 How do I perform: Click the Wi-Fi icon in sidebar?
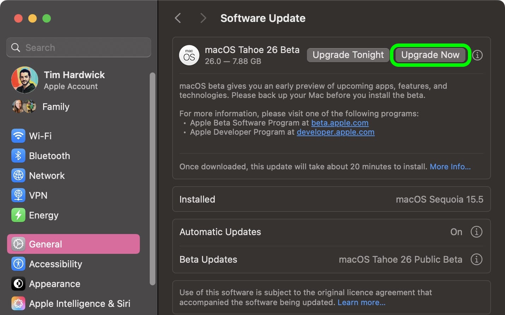tap(18, 136)
